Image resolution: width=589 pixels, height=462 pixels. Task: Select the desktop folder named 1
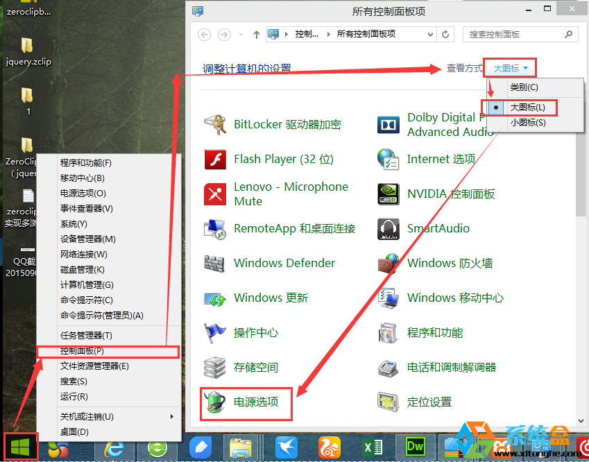[28, 101]
